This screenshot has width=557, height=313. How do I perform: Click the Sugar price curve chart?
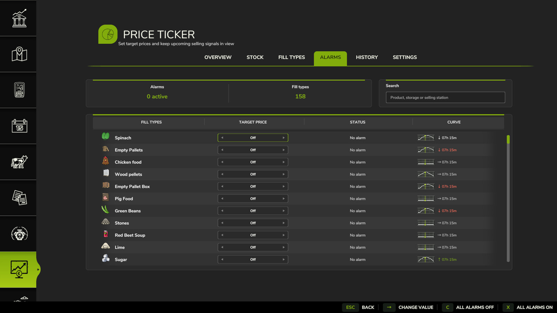point(426,259)
